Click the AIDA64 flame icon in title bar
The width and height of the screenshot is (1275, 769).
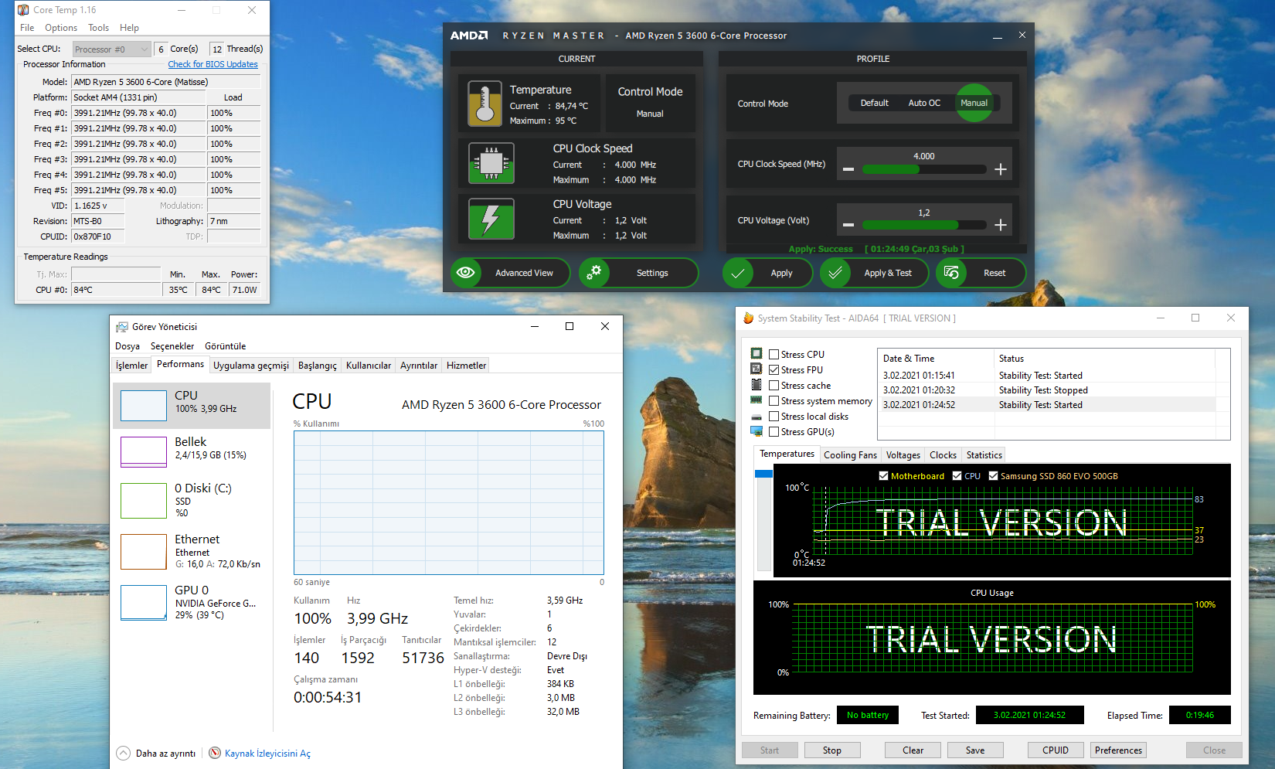(748, 318)
